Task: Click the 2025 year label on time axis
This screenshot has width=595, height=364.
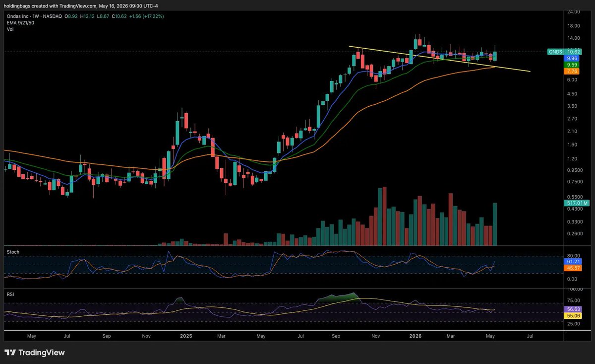Action: coord(186,336)
